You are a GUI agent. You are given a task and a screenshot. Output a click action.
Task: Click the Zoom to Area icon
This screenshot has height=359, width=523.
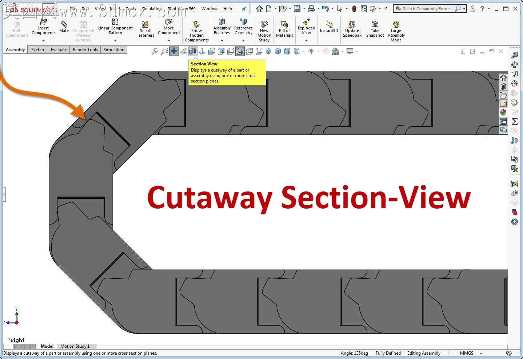[x=164, y=52]
